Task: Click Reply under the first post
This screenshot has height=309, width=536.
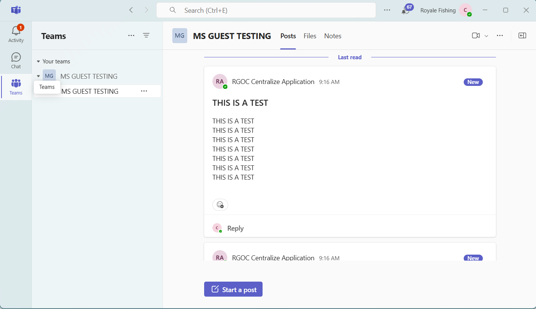Action: click(x=235, y=228)
